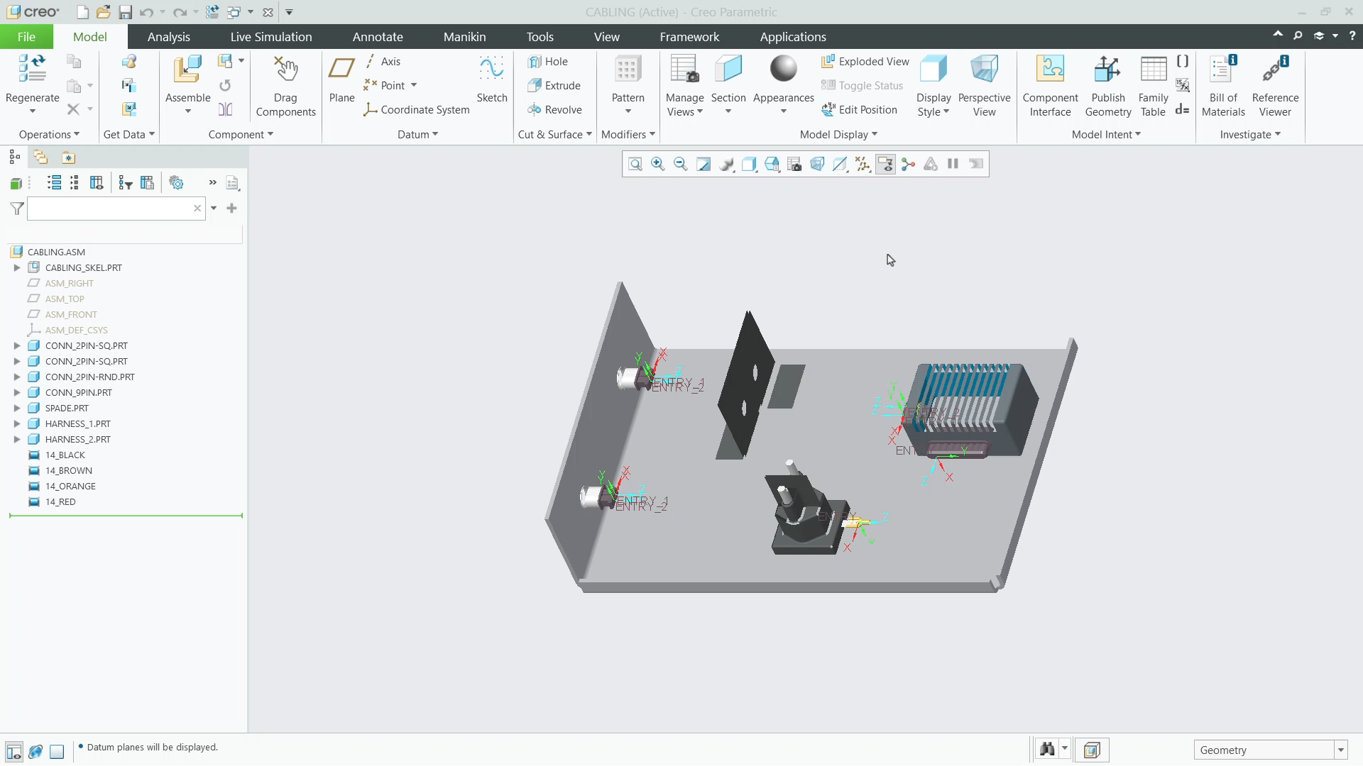Open Appearances color sphere

coord(783,70)
